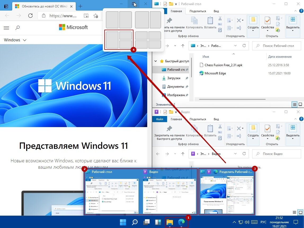
Task: Click Edge address bar URL field
Action: pos(63,16)
